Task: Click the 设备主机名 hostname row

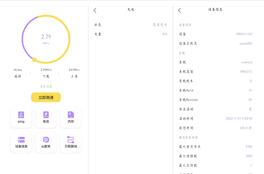Action: point(215,43)
